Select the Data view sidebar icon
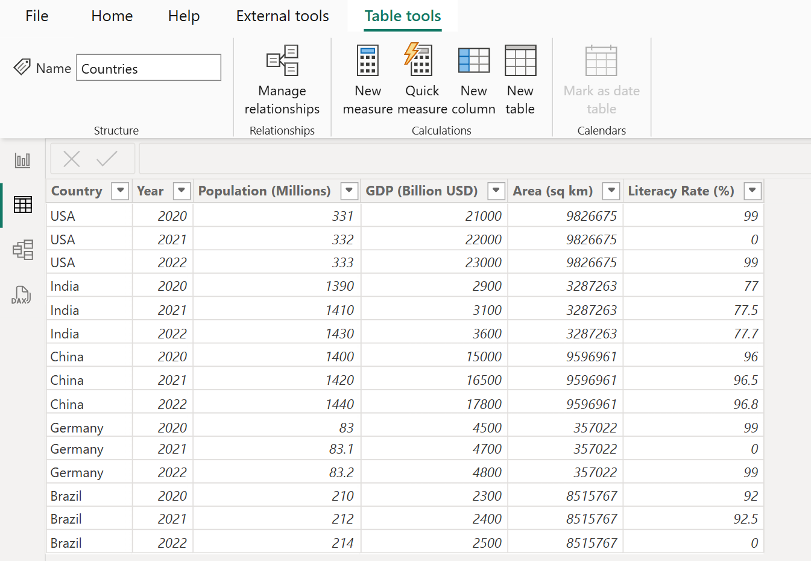The width and height of the screenshot is (811, 561). (x=22, y=204)
